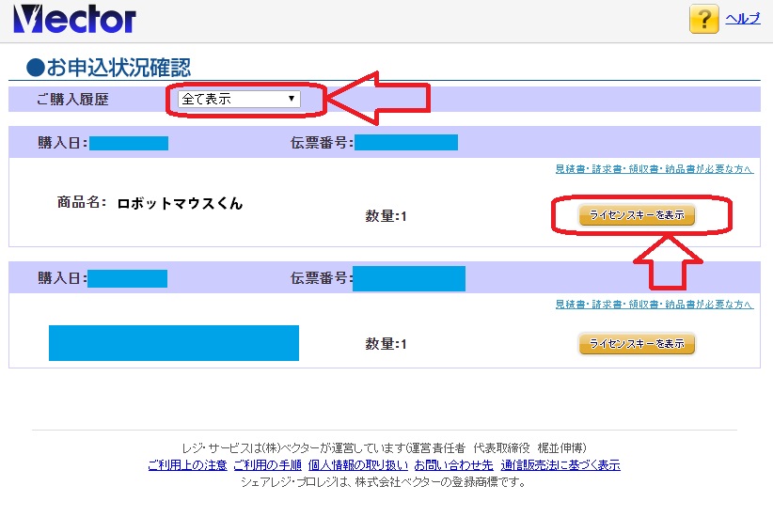This screenshot has height=517, width=773.
Task: Open the 通信販売法に基づく表示 footer link
Action: [560, 465]
